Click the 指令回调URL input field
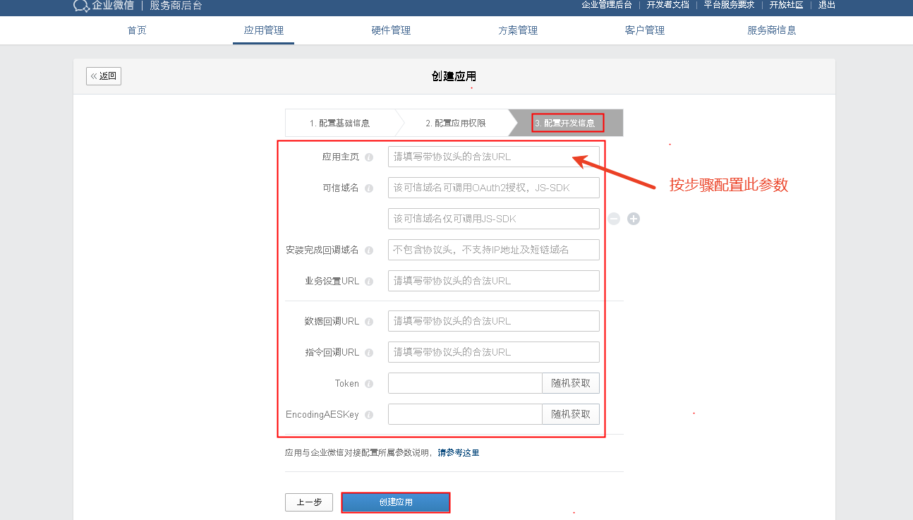 point(493,352)
